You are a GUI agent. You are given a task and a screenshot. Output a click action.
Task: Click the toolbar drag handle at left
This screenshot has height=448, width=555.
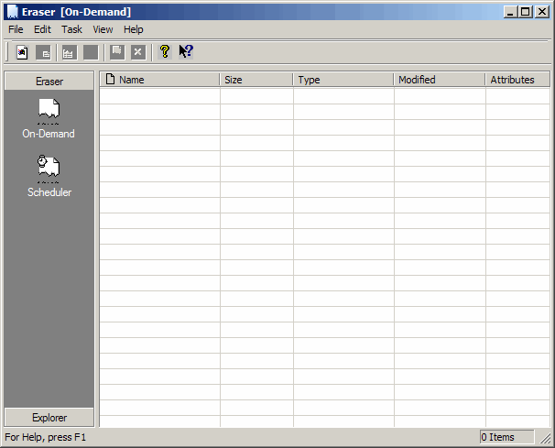pyautogui.click(x=7, y=52)
